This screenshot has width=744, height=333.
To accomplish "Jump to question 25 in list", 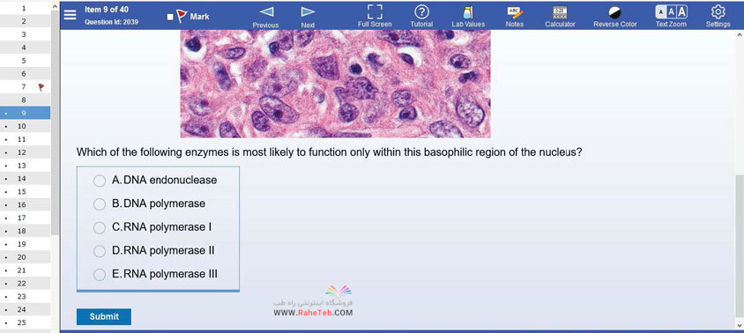I will point(26,323).
